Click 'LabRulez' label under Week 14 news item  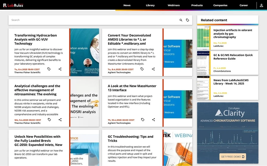click(x=218, y=96)
